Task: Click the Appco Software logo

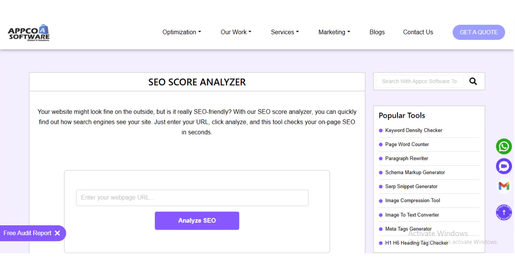Action: click(28, 32)
